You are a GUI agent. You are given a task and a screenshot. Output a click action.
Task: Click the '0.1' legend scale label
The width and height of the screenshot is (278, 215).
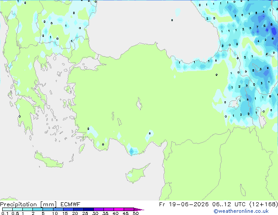[5, 213]
